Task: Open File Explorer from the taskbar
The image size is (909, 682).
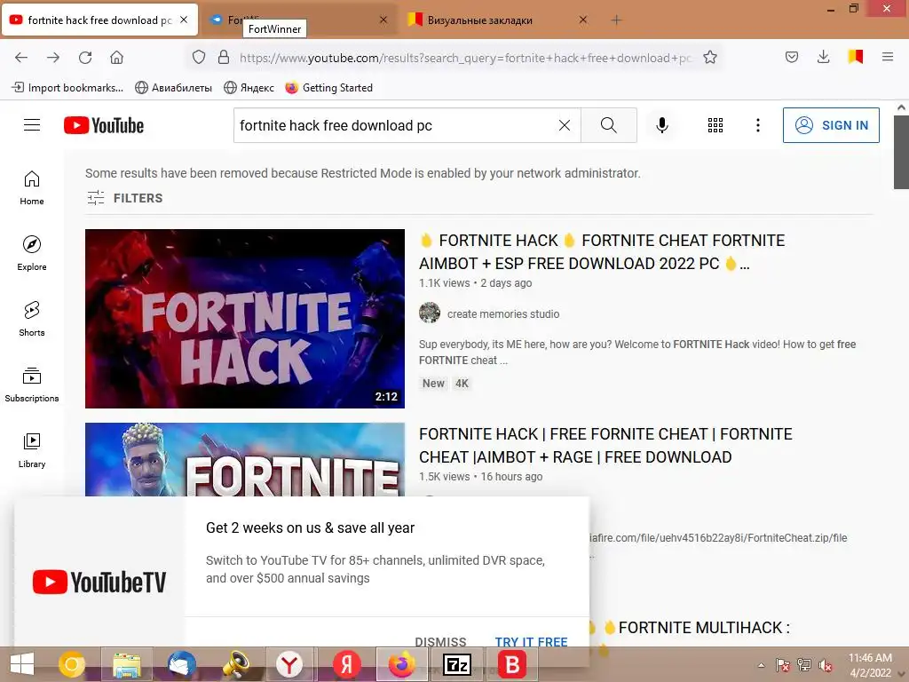Action: pyautogui.click(x=127, y=664)
